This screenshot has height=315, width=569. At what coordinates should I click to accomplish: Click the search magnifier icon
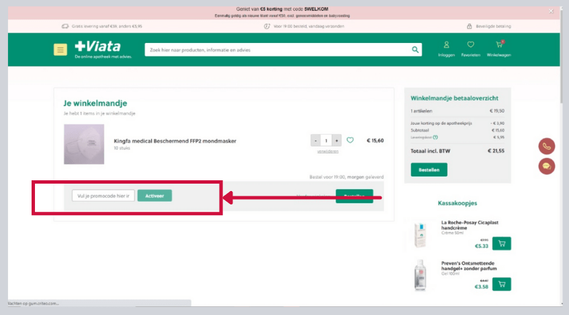point(415,50)
